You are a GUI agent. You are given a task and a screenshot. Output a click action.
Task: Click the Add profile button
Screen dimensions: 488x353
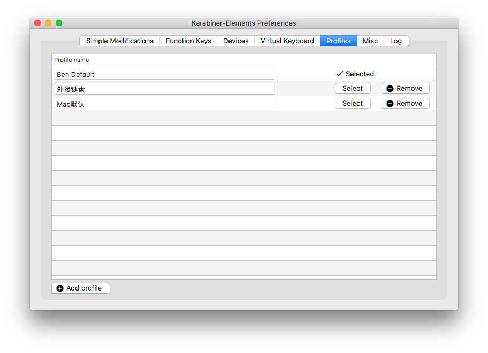tap(81, 288)
